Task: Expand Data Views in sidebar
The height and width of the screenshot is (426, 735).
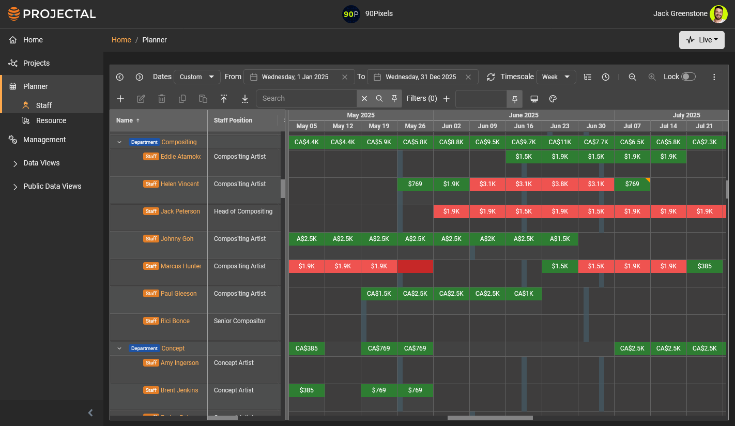Action: [41, 163]
